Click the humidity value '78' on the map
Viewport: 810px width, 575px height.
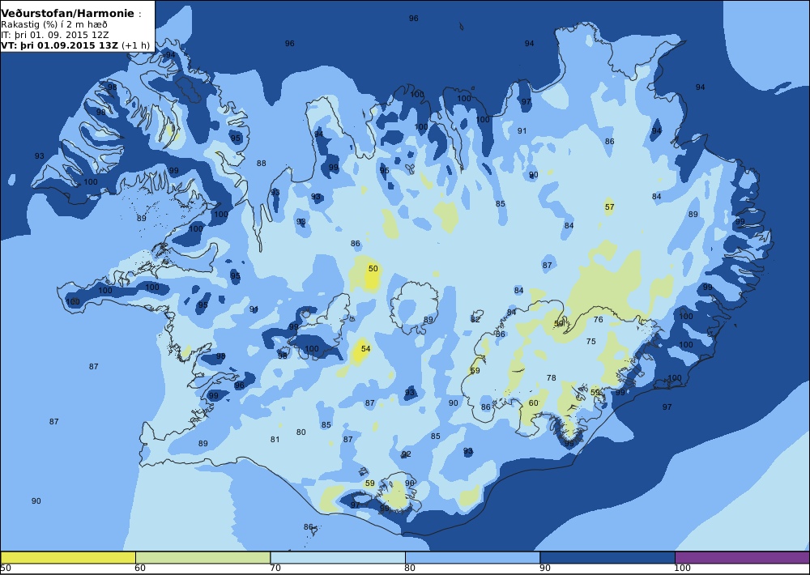coord(551,378)
